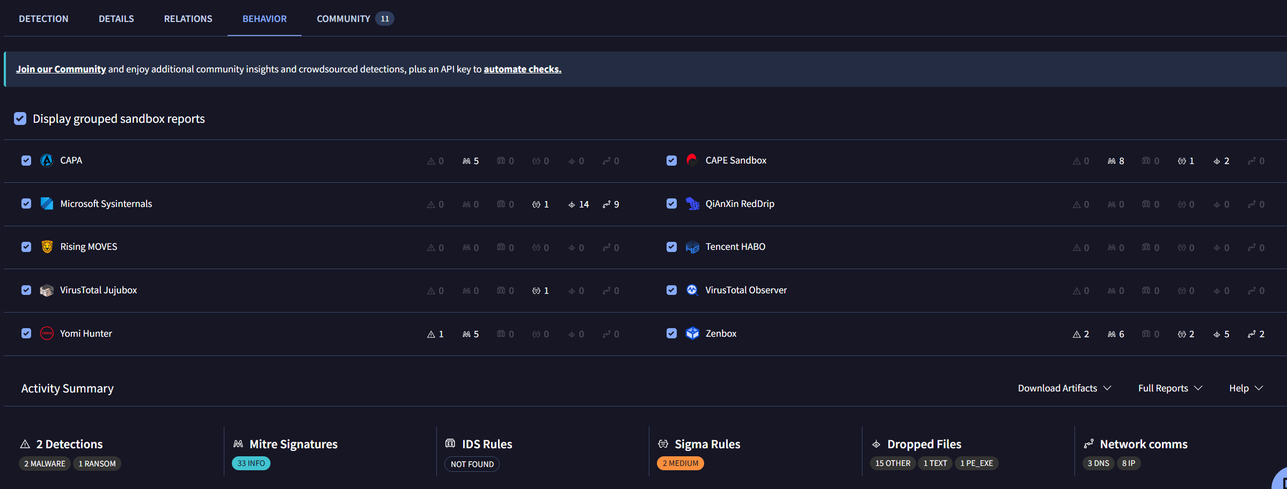Viewport: 1287px width, 489px height.
Task: Switch to the Details tab
Action: (x=116, y=19)
